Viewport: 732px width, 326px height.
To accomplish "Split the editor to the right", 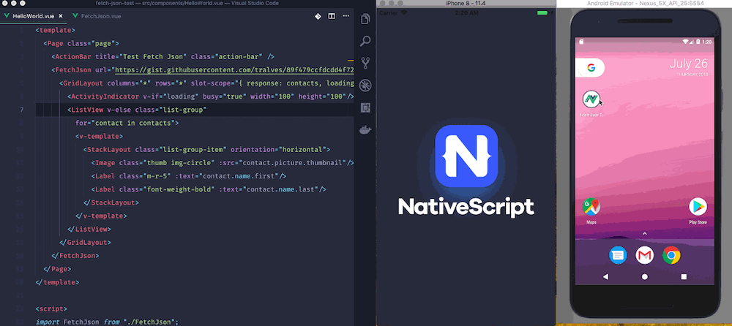I will coord(332,15).
